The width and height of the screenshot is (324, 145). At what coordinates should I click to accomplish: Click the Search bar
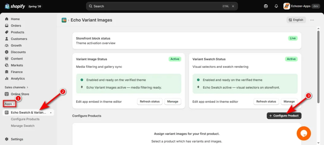click(x=162, y=6)
